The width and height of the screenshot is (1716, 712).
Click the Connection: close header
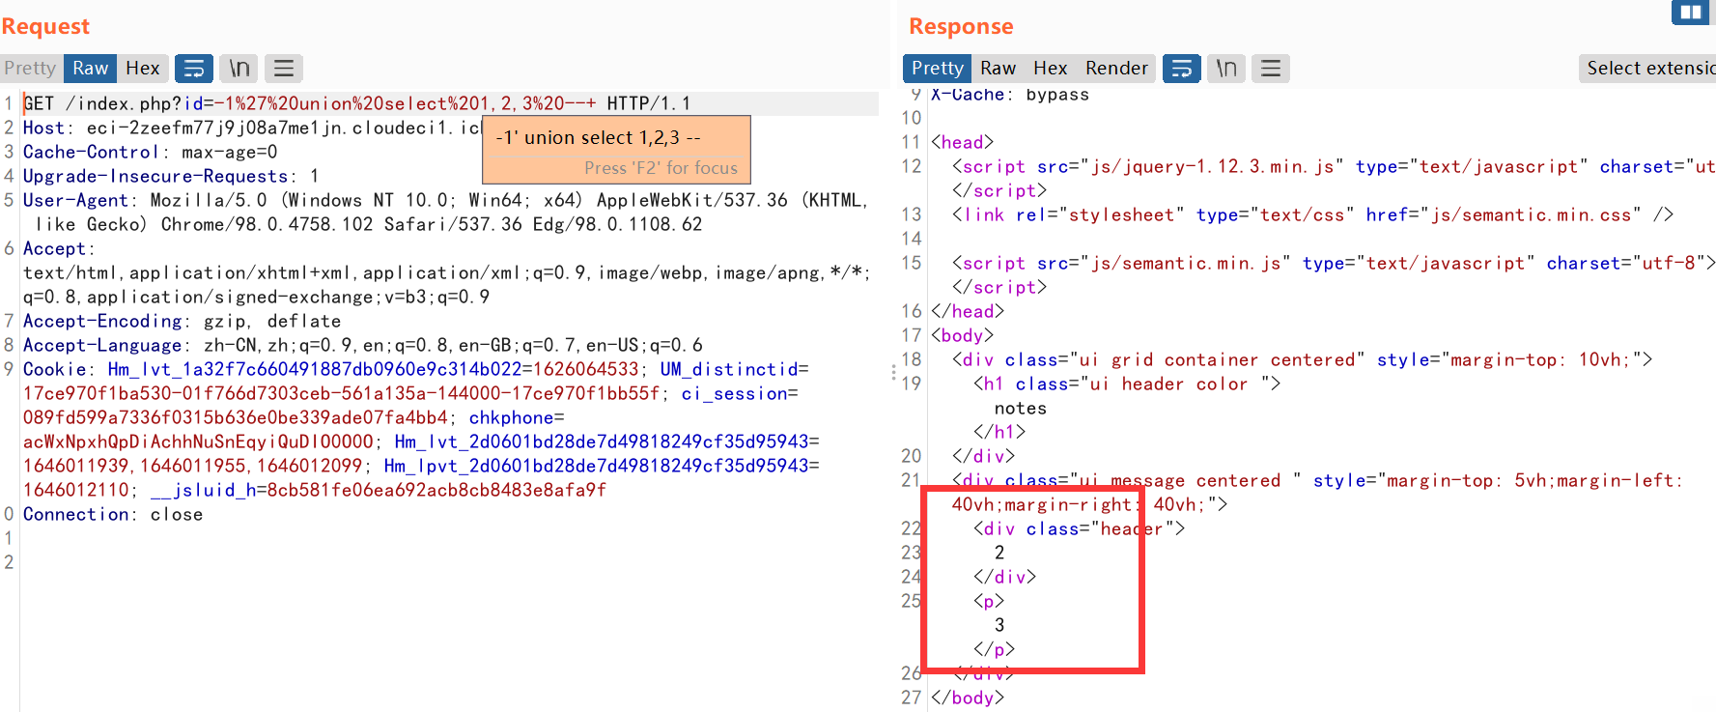[113, 514]
